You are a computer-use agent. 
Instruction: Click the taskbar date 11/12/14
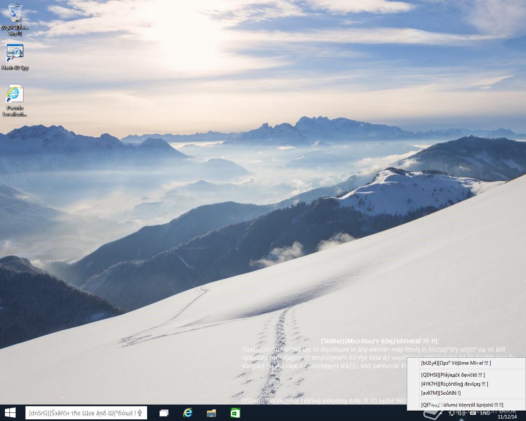(x=507, y=416)
